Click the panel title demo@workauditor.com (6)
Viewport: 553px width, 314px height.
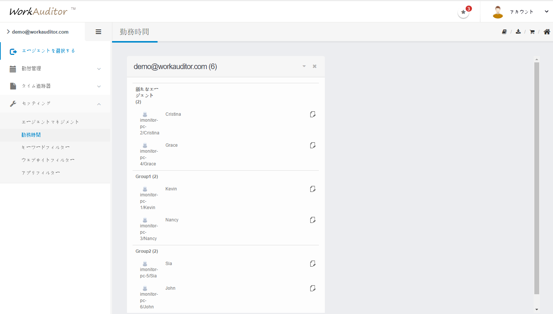(175, 66)
